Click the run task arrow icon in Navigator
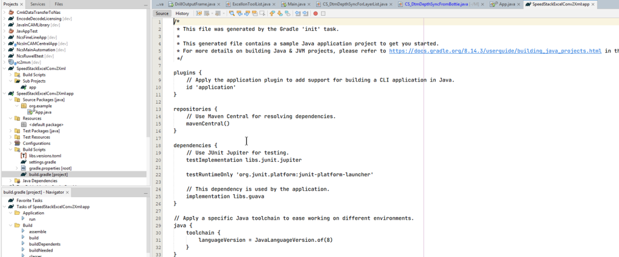 24,219
